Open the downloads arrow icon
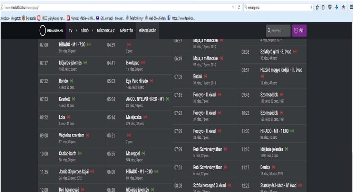This screenshot has height=192, width=353. click(x=336, y=8)
